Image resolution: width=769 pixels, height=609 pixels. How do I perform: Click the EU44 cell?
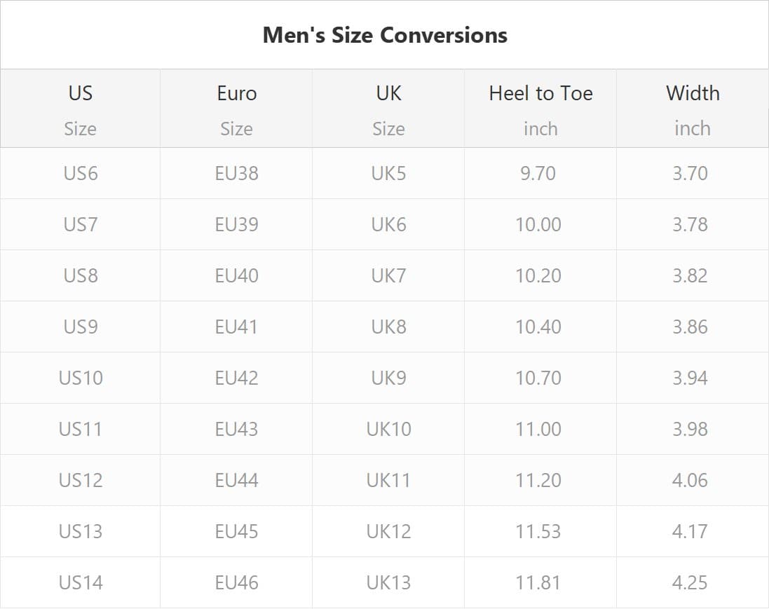(236, 480)
